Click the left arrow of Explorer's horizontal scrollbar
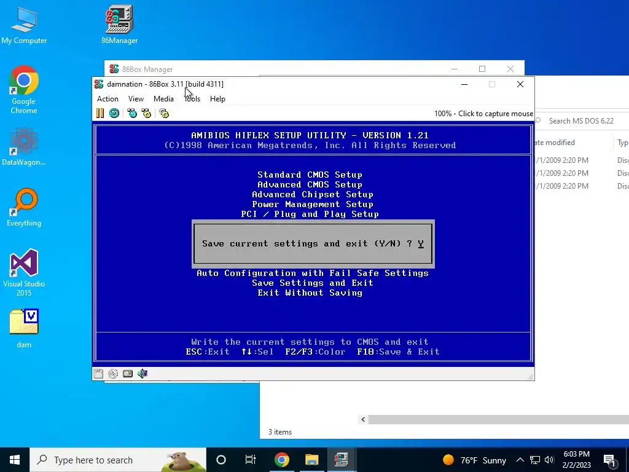The image size is (629, 472). pos(363,419)
